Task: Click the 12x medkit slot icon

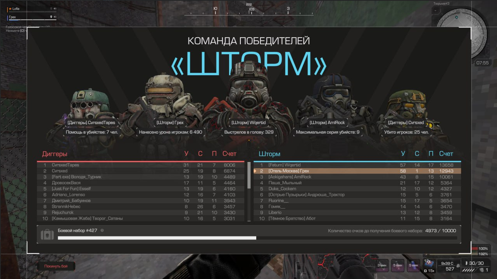Action: click(429, 265)
